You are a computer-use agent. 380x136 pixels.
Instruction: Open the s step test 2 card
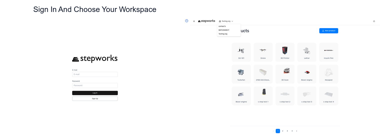coord(285,96)
